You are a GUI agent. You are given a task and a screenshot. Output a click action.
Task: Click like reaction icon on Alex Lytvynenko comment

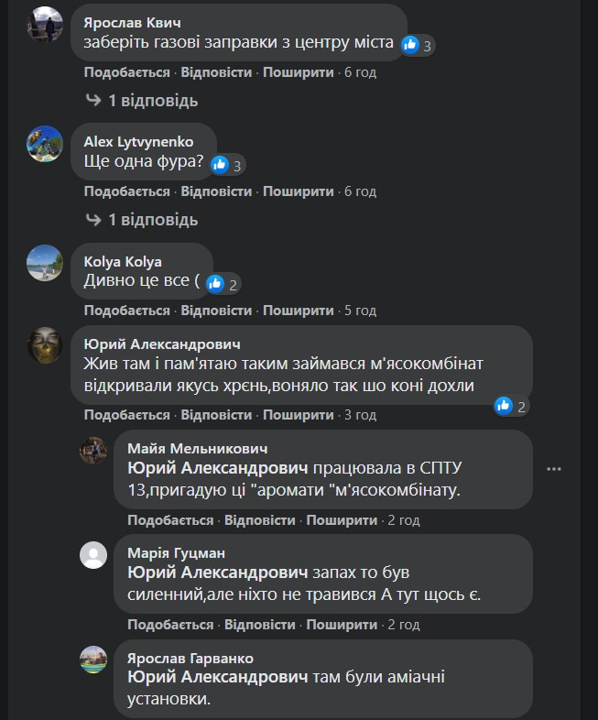220,165
